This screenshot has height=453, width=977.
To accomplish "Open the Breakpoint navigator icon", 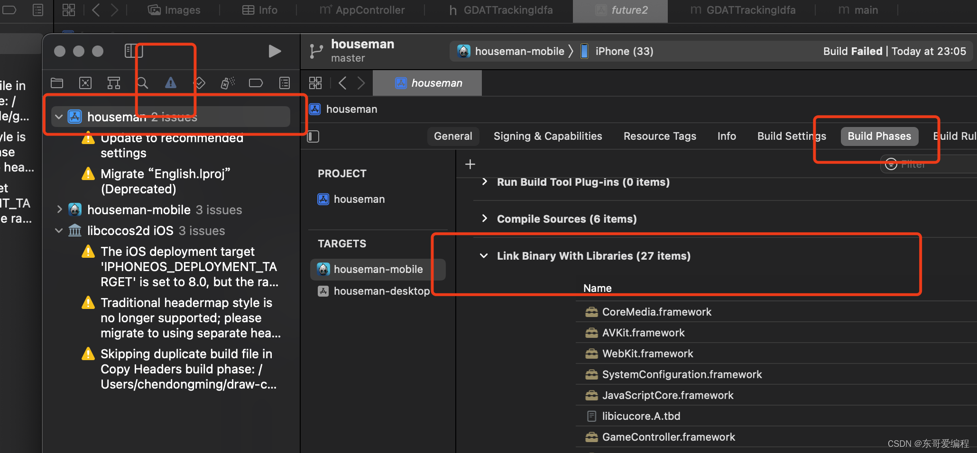I will click(256, 83).
